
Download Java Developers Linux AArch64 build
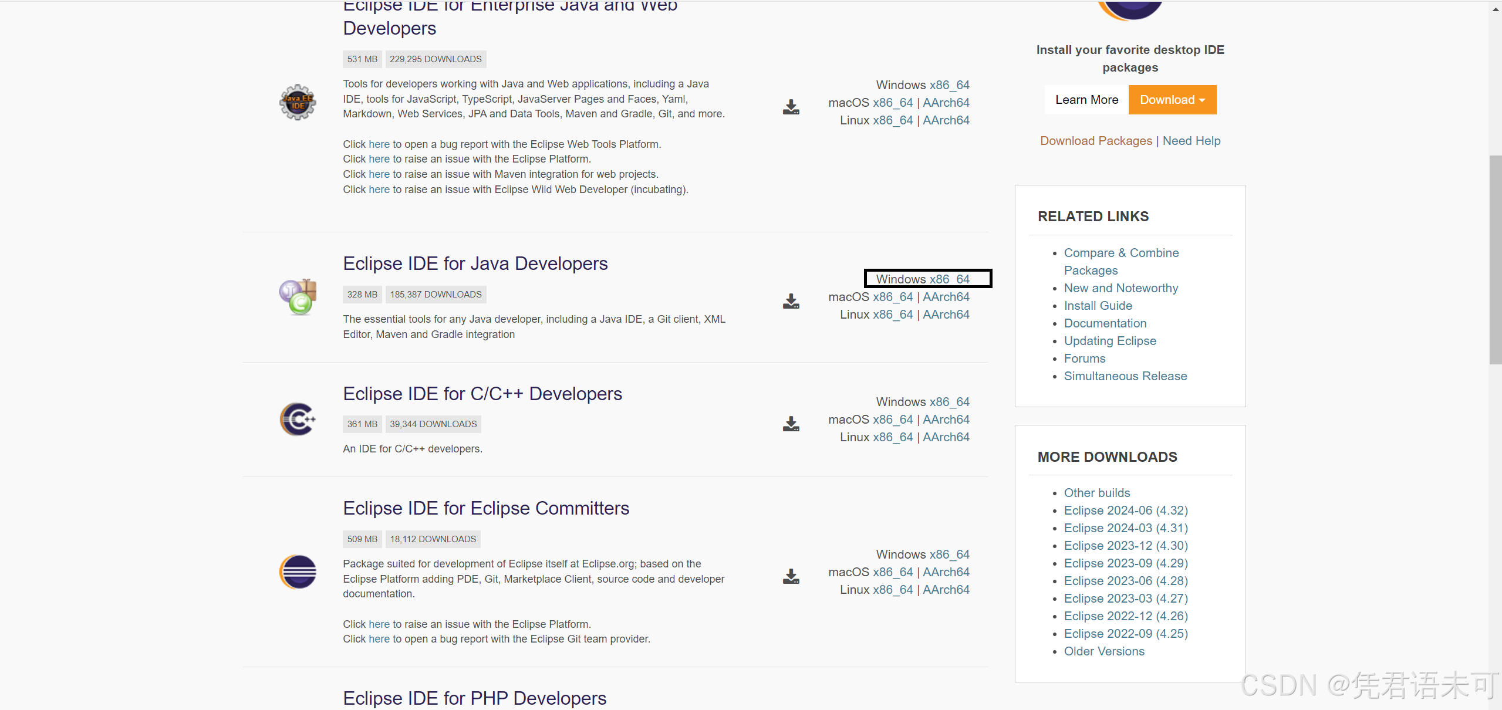pos(946,315)
